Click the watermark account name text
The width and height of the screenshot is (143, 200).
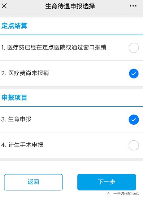pyautogui.click(x=126, y=193)
